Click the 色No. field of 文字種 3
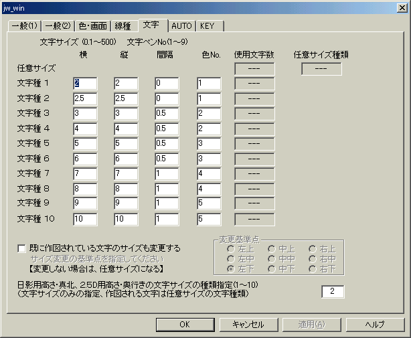The height and width of the screenshot is (338, 411). coord(209,114)
